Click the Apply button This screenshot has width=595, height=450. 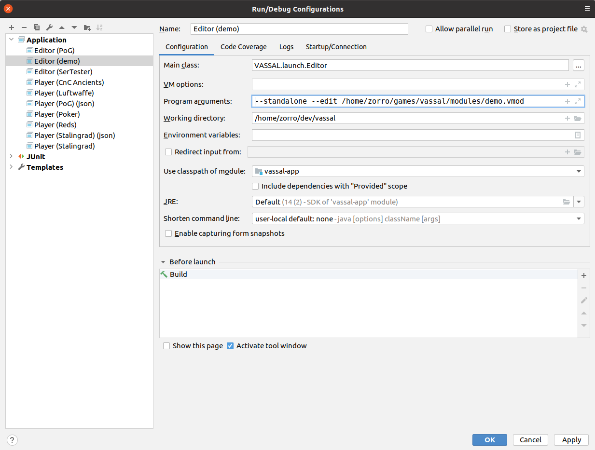[571, 440]
